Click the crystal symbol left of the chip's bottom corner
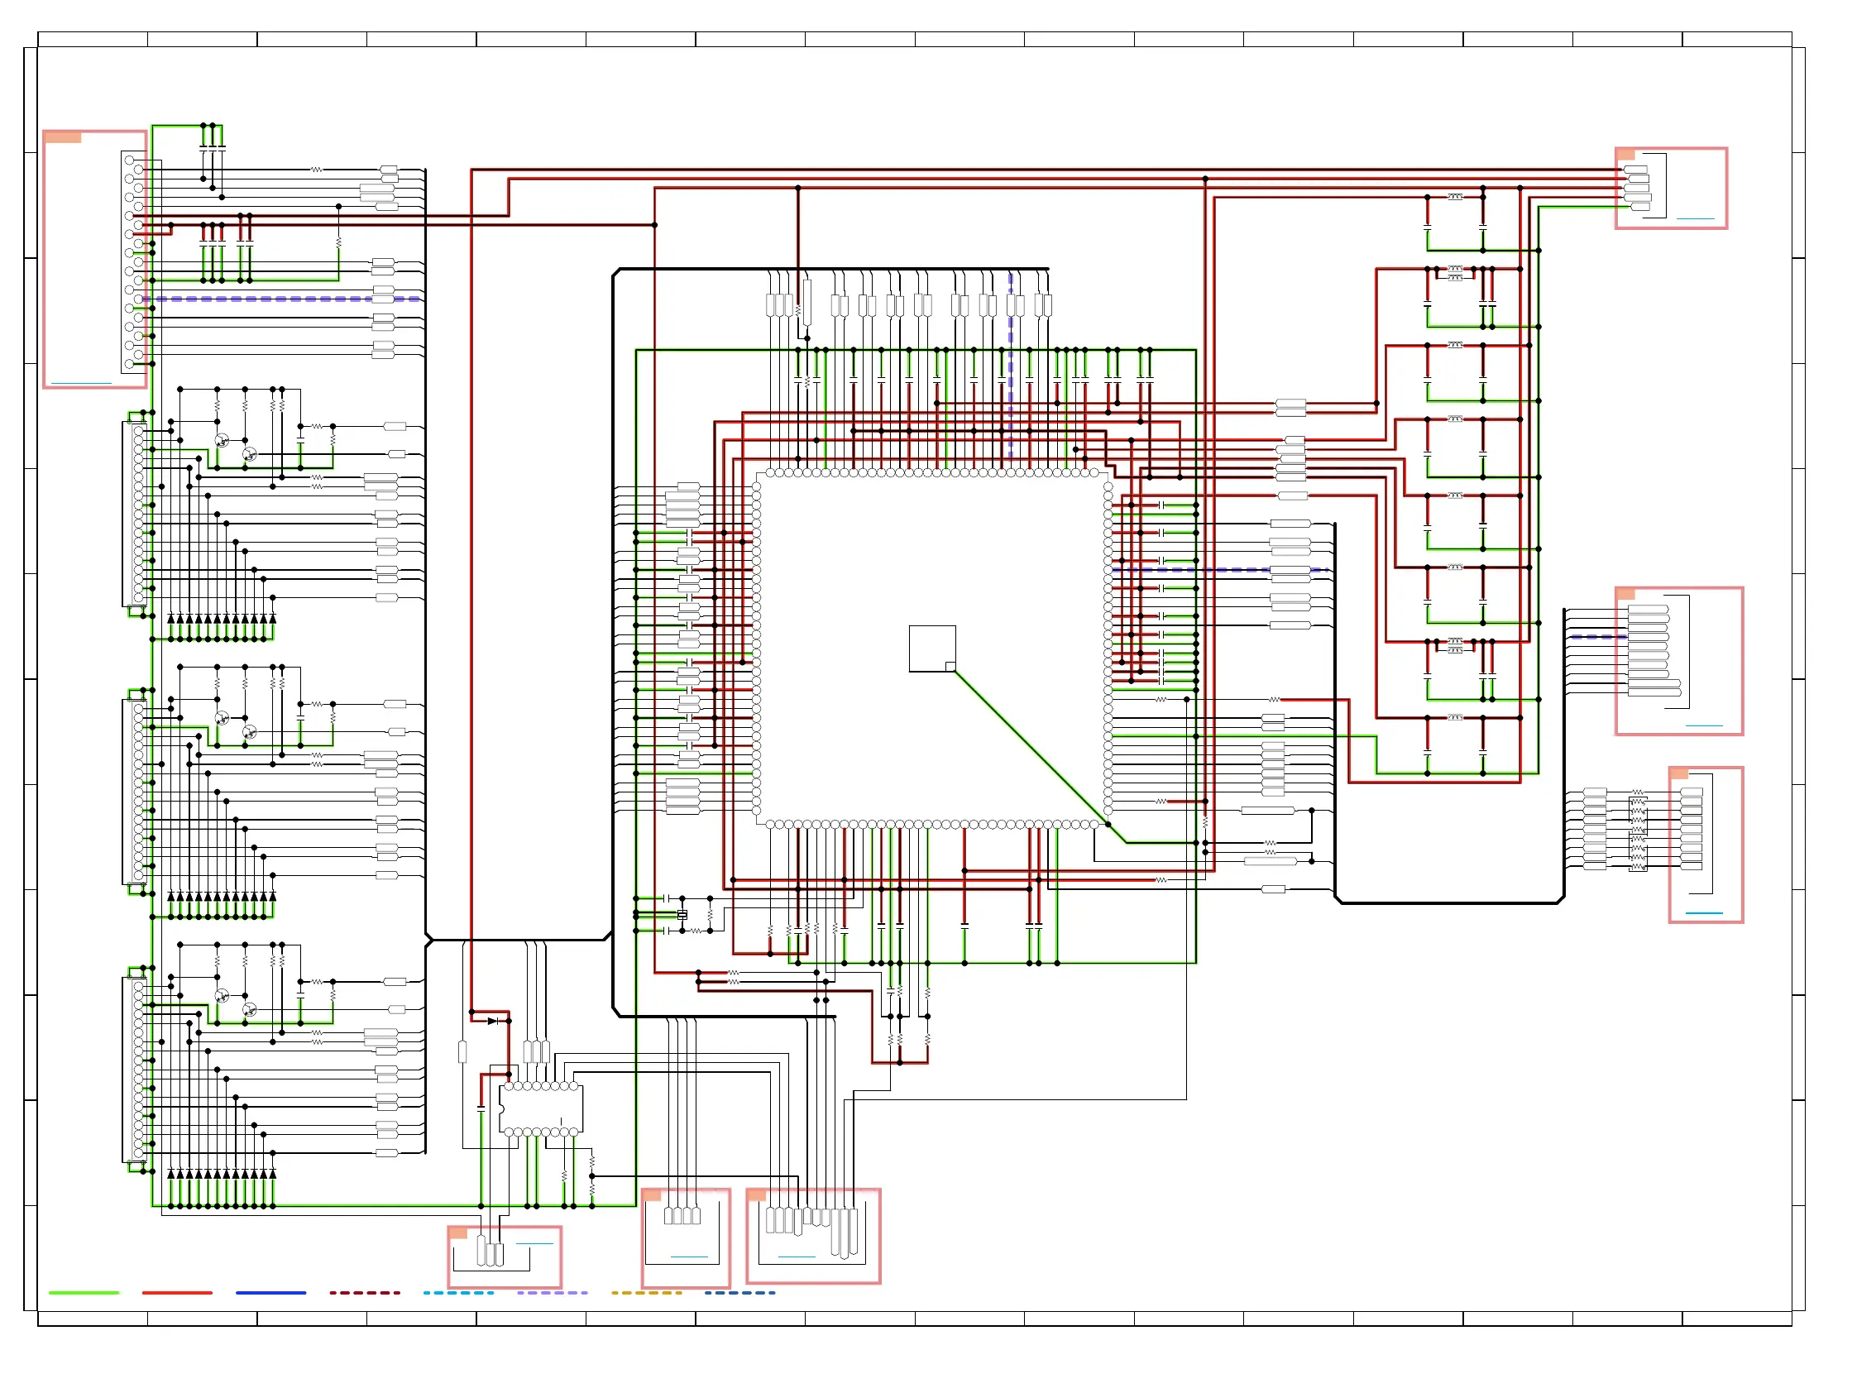The image size is (1876, 1393). (682, 914)
